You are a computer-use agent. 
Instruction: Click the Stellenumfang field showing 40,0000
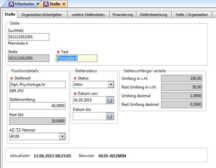click(37, 106)
